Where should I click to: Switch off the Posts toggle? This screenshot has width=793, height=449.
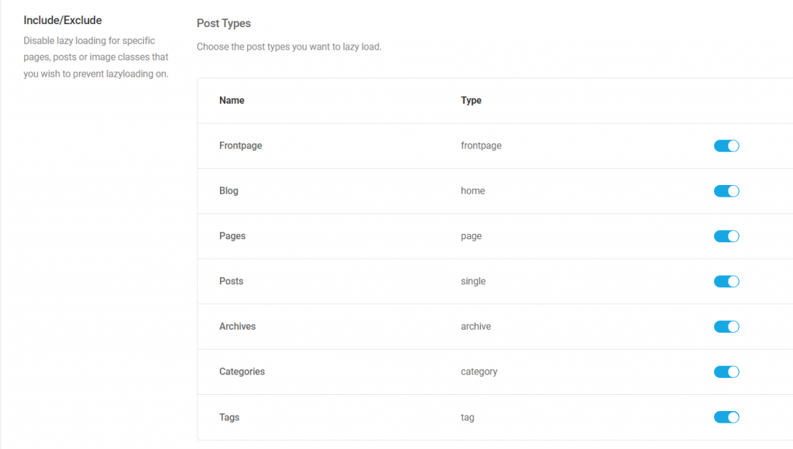tap(726, 281)
